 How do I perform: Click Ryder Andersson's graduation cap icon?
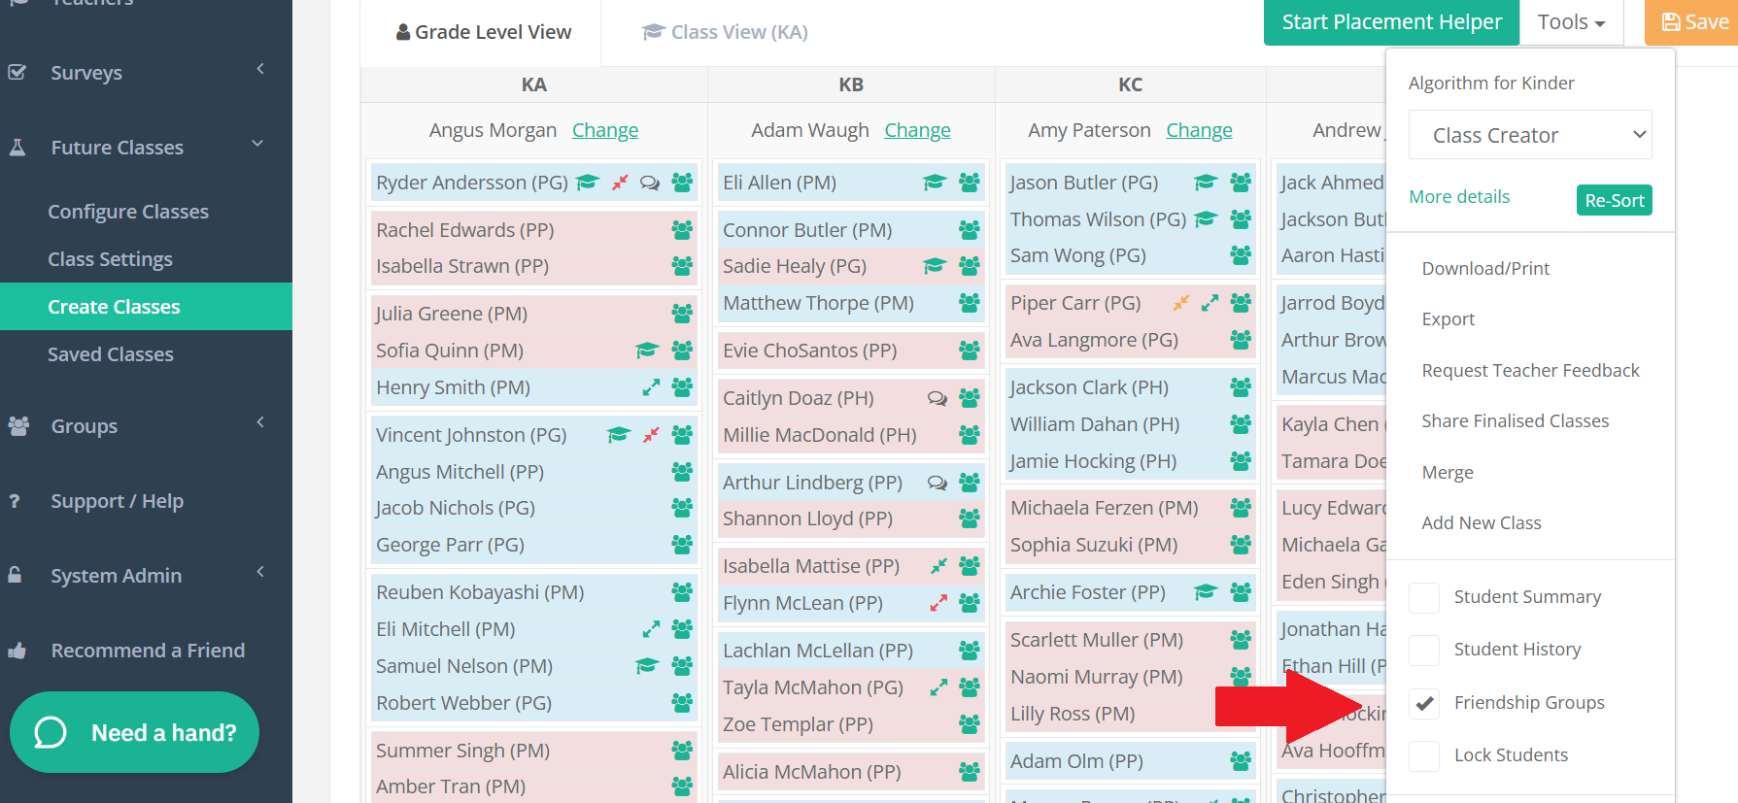[588, 183]
